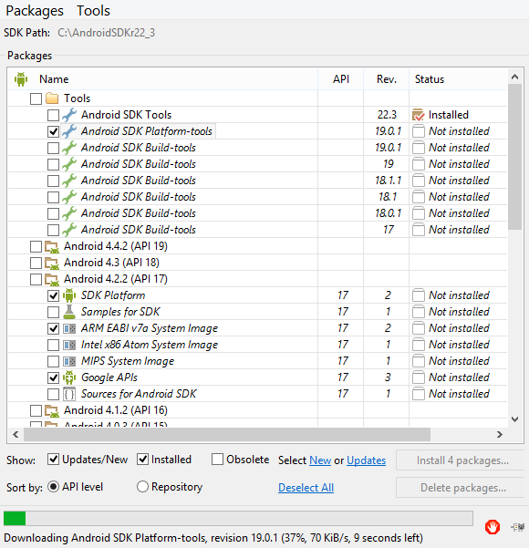Click Not installed status icon for Google APIs
Screen dimensions: 529x548
418,377
